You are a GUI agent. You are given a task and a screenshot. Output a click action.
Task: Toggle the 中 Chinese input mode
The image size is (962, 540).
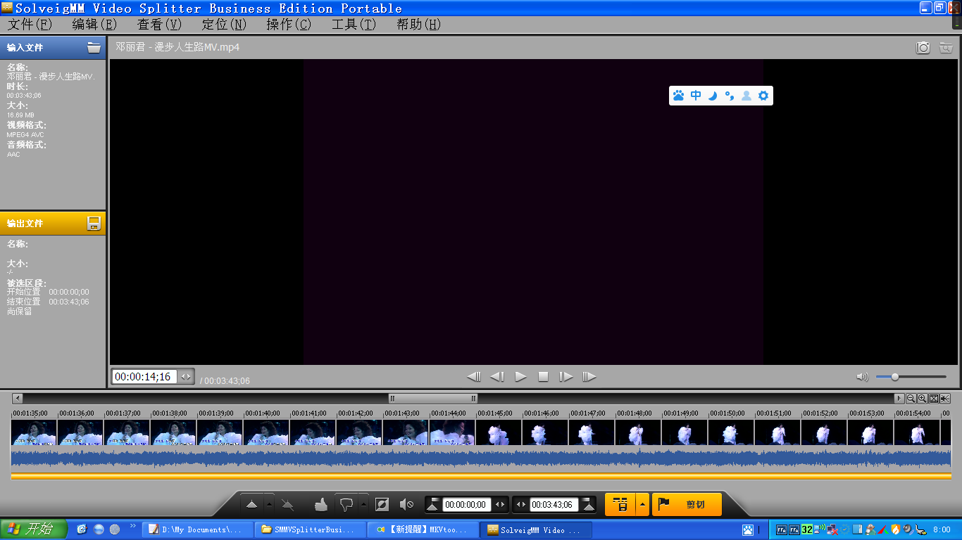point(696,96)
